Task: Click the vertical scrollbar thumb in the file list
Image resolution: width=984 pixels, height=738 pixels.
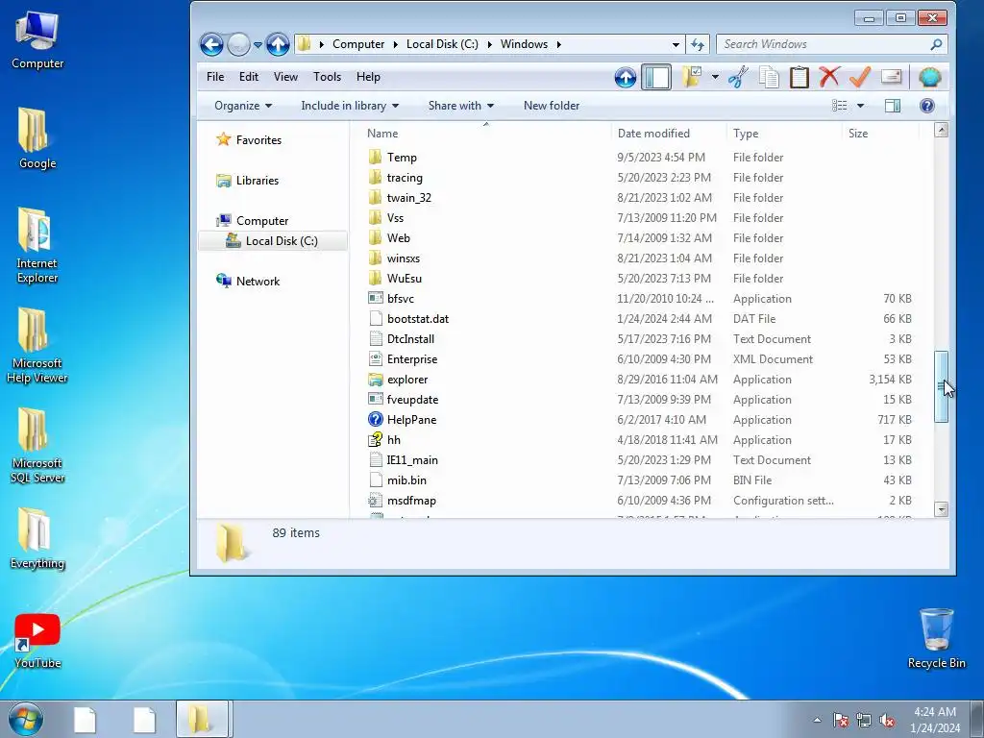Action: (x=941, y=386)
